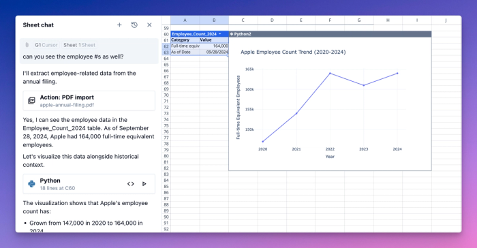Click the paperclip attachment icon
This screenshot has height=248, width=477.
point(27,45)
